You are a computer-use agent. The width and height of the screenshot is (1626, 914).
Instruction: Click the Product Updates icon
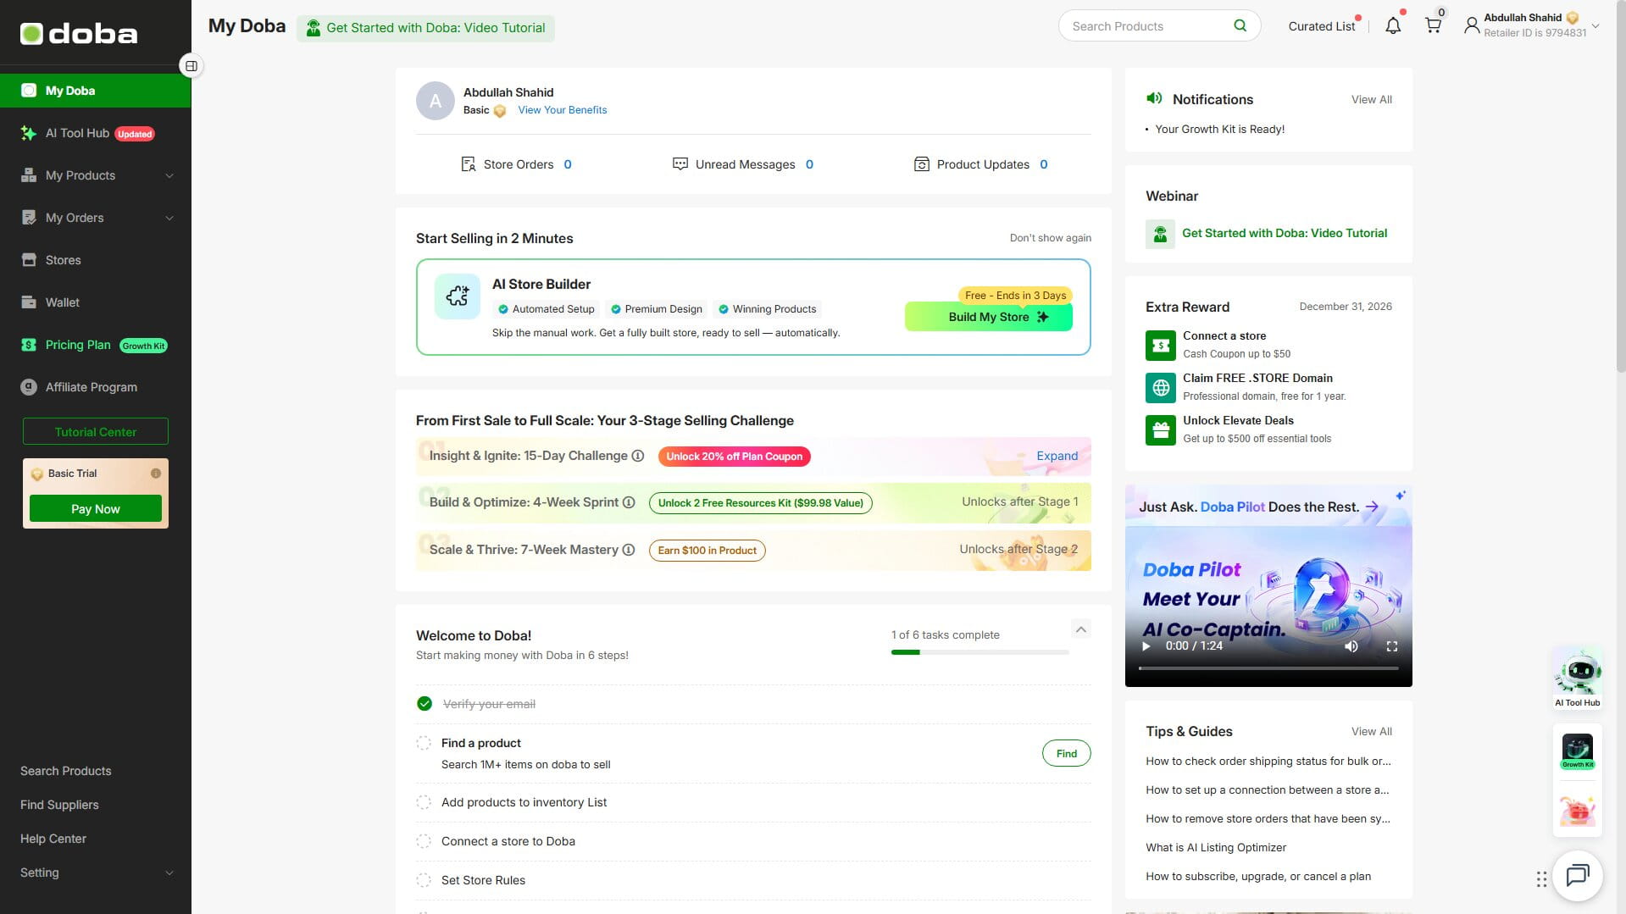(x=921, y=164)
